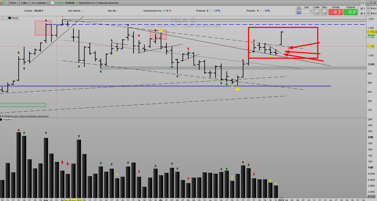Click the cancel orders X icon
Image resolution: width=377 pixels, height=201 pixels.
point(210,11)
